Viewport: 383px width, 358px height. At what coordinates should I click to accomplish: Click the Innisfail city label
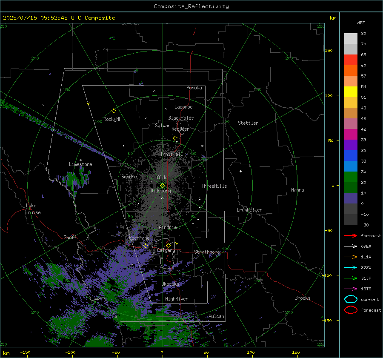pos(172,154)
